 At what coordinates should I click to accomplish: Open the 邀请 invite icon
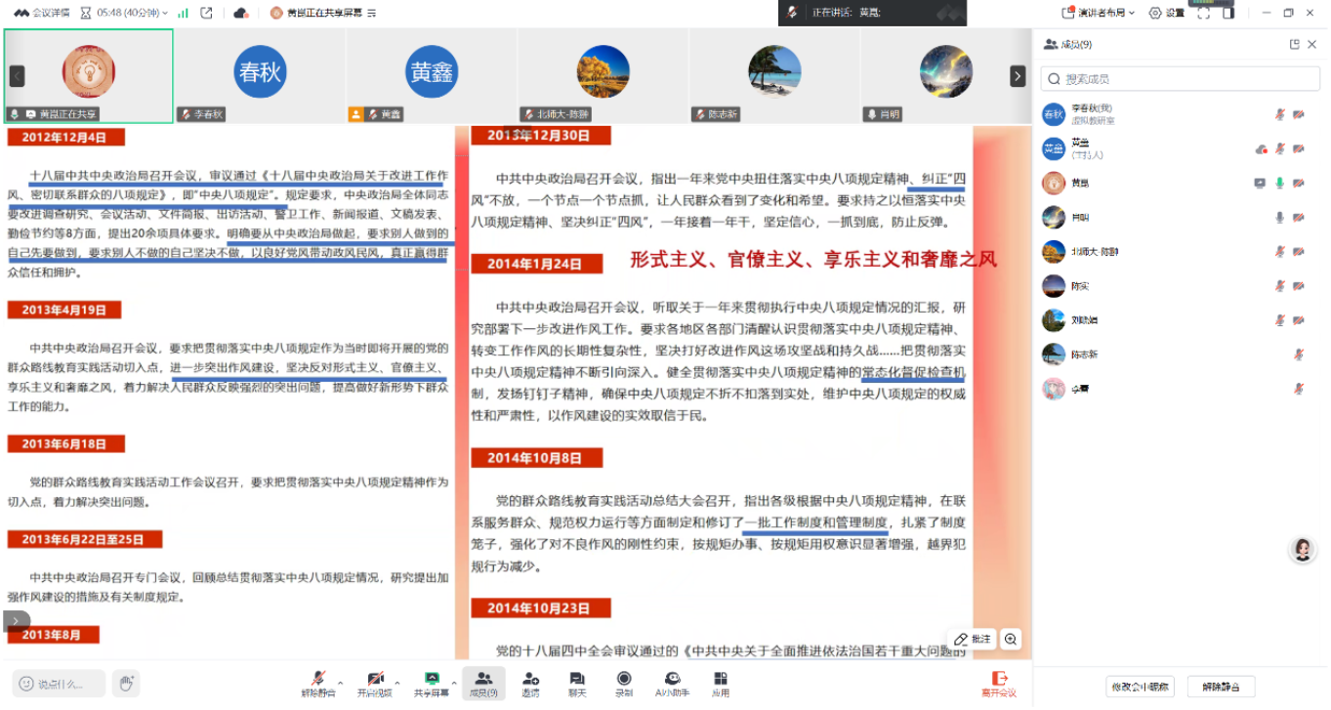click(530, 683)
